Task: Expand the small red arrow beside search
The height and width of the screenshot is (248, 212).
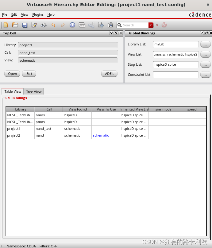Action: (157, 25)
